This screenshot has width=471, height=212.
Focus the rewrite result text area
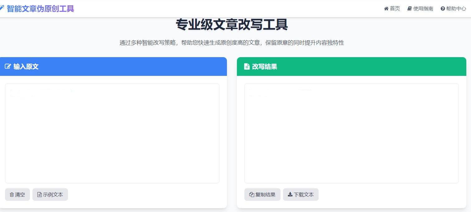tap(351, 133)
